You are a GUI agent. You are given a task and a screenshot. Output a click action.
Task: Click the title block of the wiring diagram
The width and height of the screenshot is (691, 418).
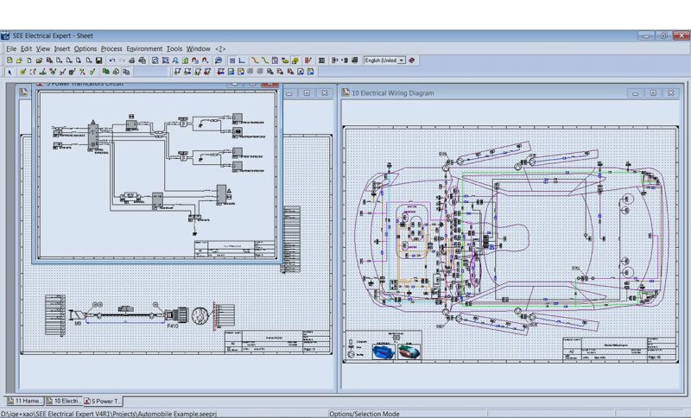tap(619, 350)
